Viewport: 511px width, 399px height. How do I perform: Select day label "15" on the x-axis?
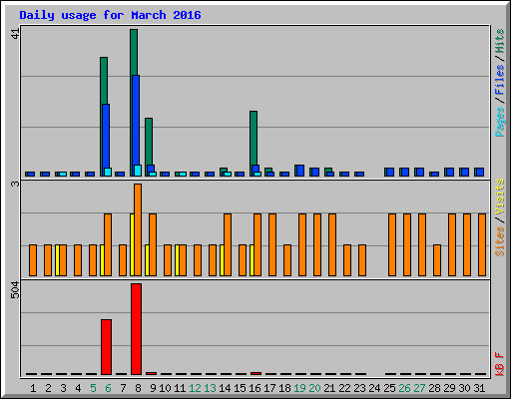coord(240,388)
